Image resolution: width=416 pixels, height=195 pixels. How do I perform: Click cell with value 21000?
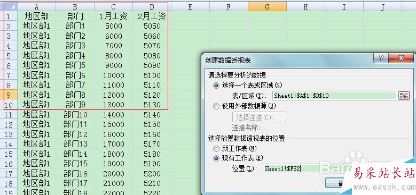(114, 183)
